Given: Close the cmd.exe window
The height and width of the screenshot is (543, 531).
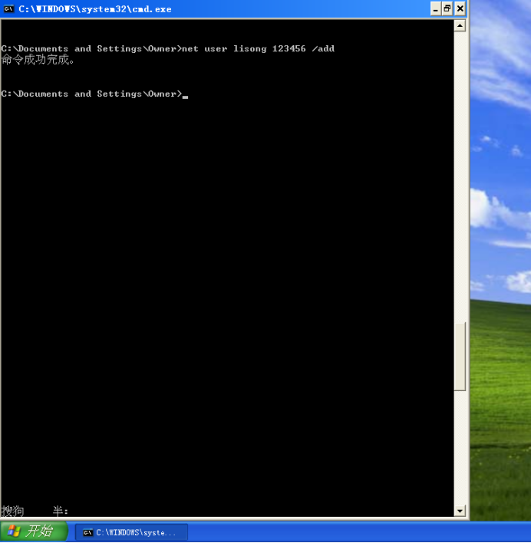Looking at the screenshot, I should point(460,8).
